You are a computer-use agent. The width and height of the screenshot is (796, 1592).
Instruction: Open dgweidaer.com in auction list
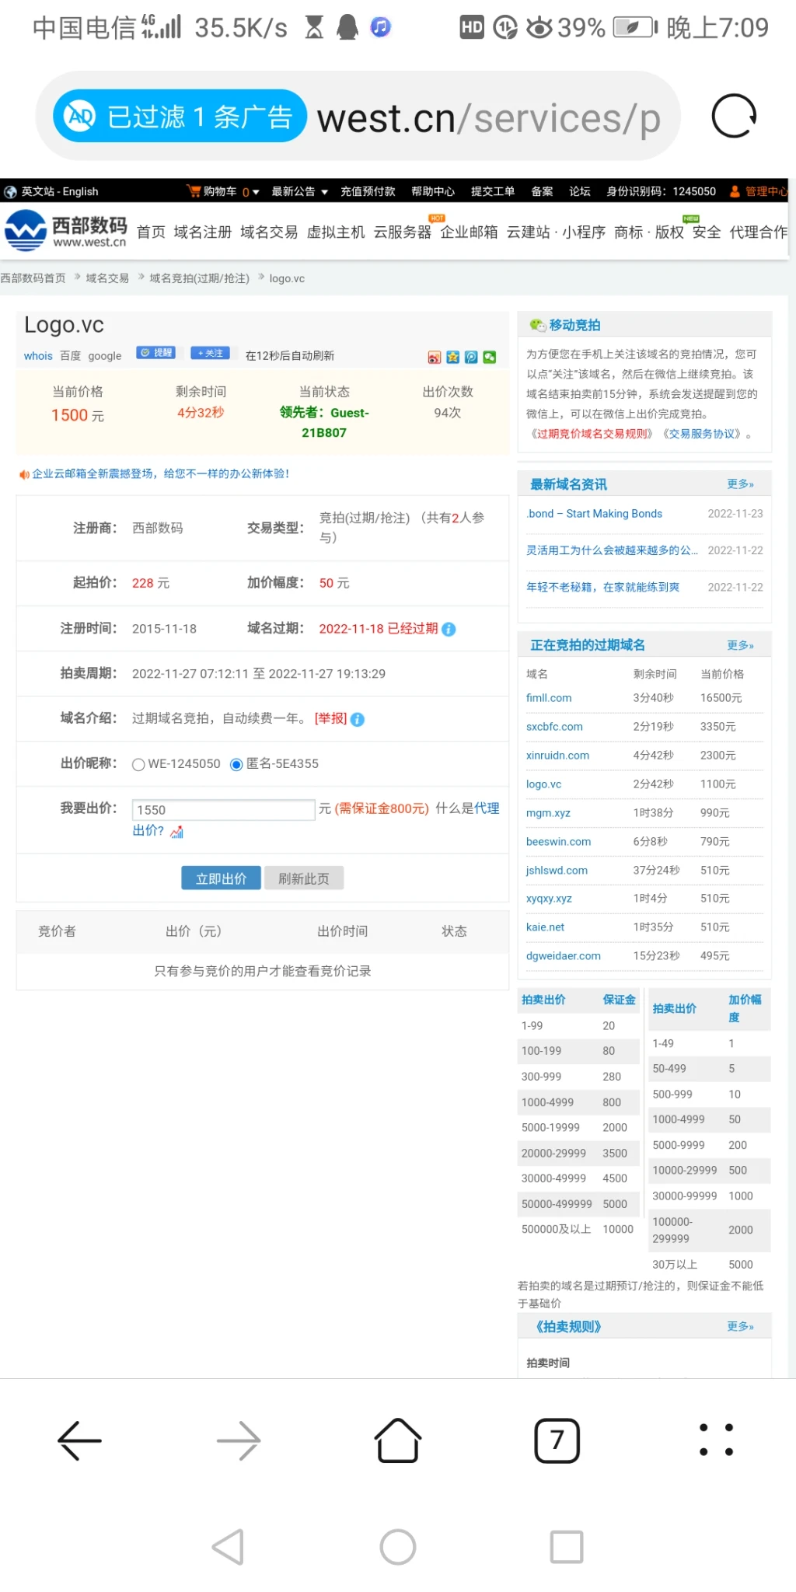pos(564,956)
